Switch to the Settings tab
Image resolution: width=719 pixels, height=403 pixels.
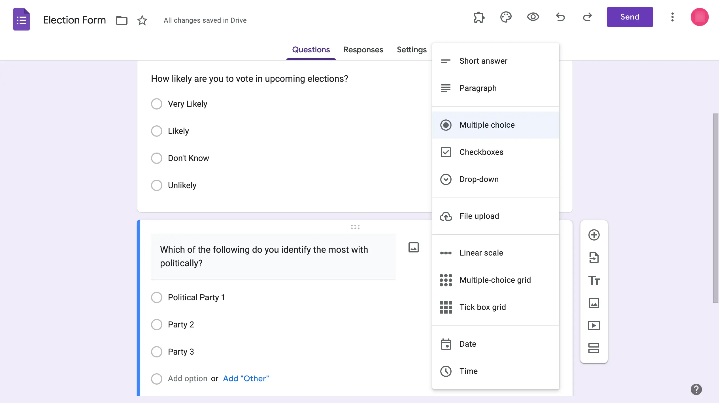(x=411, y=49)
